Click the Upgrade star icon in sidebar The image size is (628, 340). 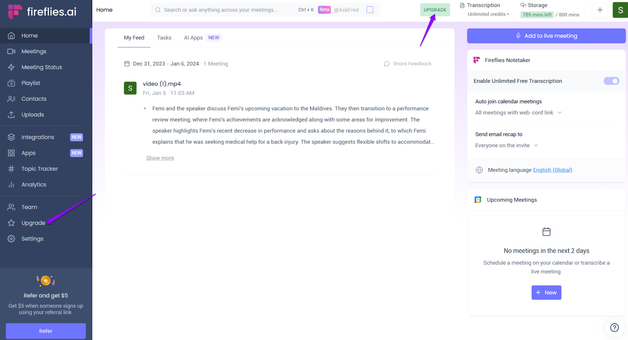11,223
